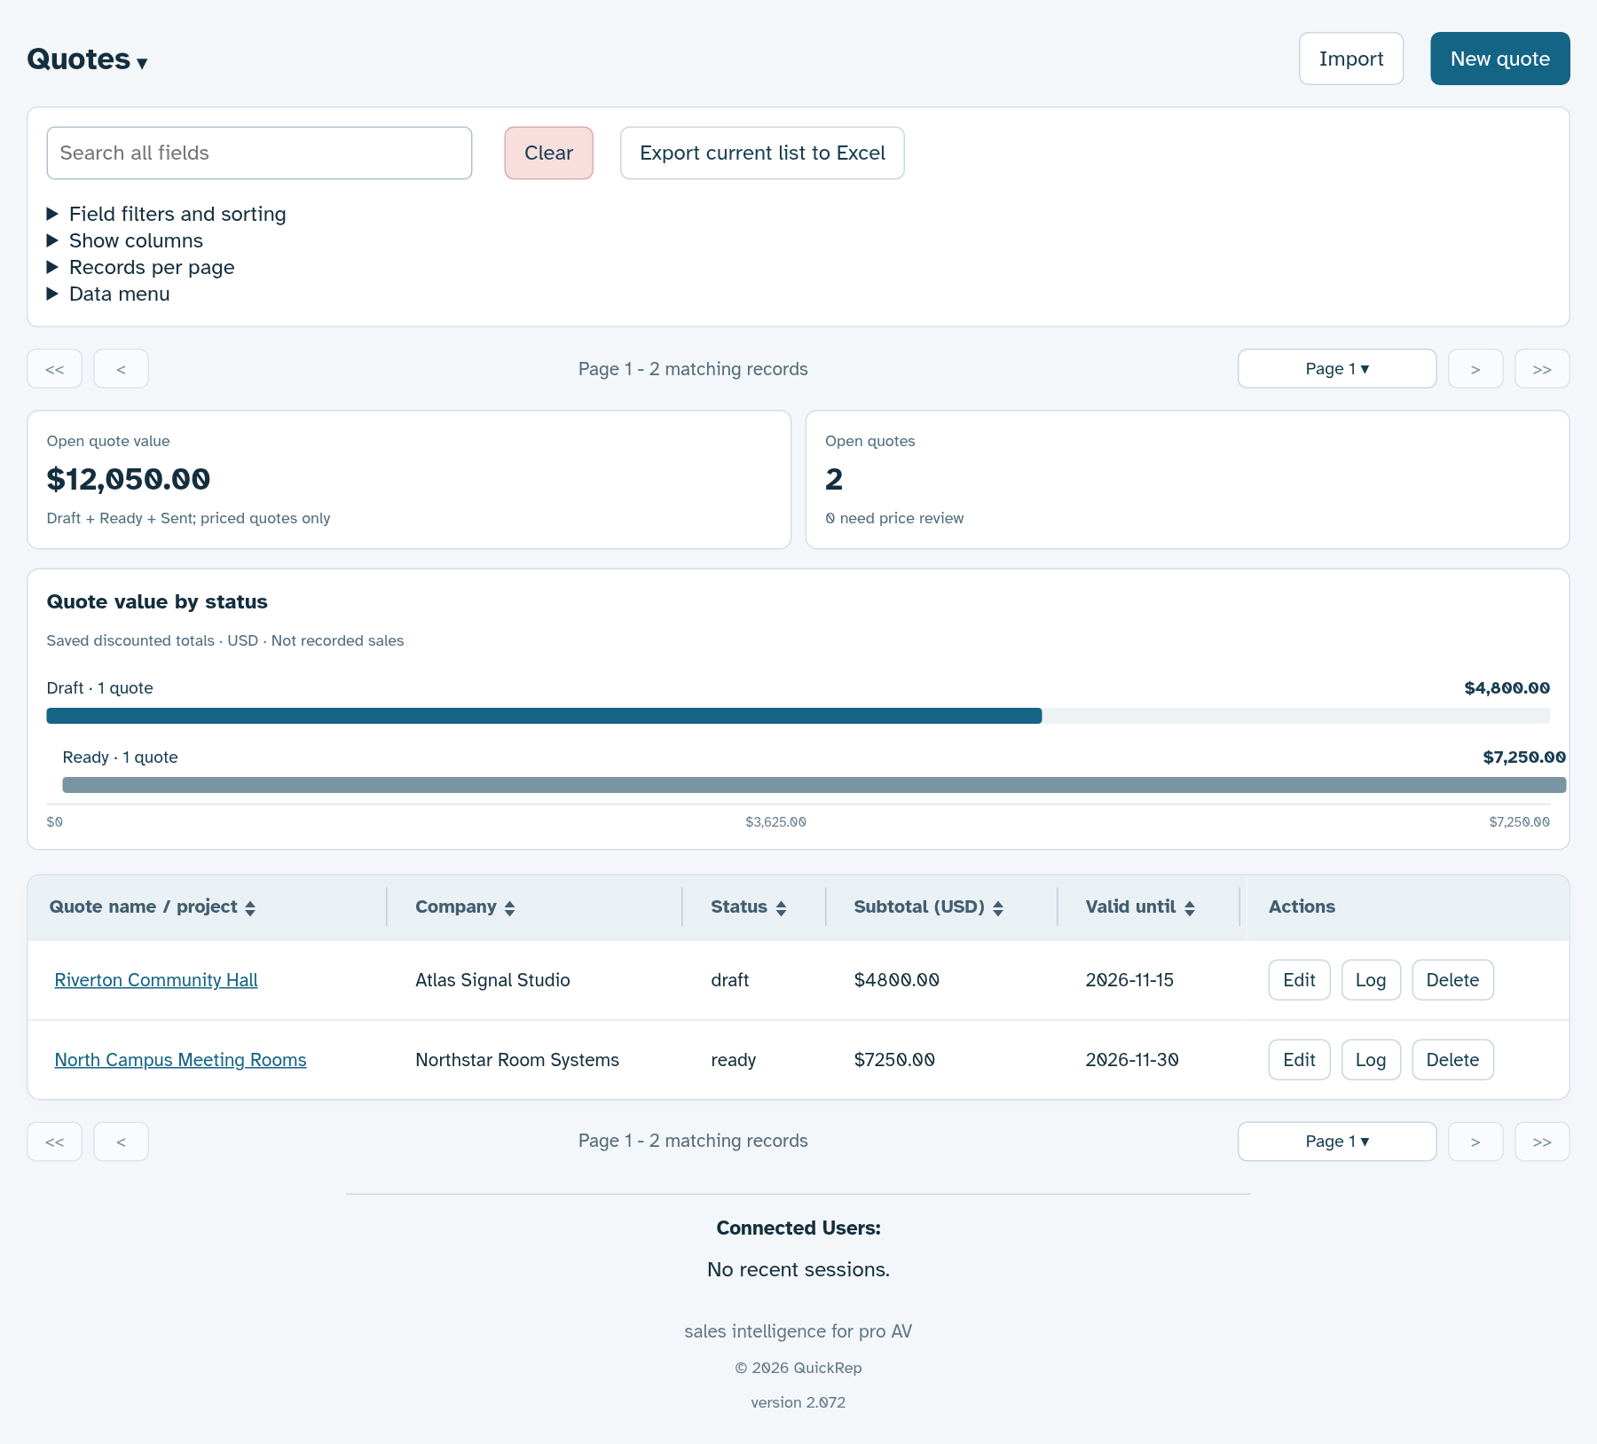Image resolution: width=1597 pixels, height=1444 pixels.
Task: Click the 2026-11-30 valid until date
Action: click(1132, 1060)
